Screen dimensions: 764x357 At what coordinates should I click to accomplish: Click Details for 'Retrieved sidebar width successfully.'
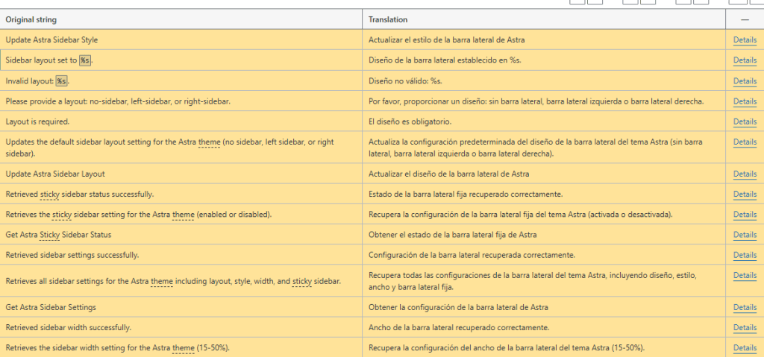coord(744,328)
